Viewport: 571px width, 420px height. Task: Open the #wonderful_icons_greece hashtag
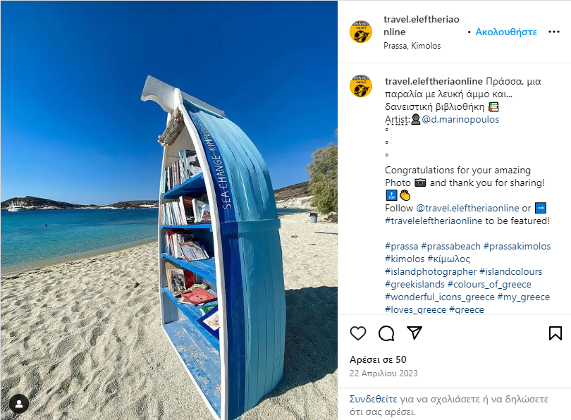(x=440, y=297)
